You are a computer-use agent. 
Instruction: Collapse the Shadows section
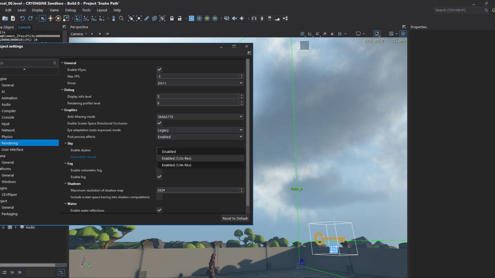click(65, 184)
